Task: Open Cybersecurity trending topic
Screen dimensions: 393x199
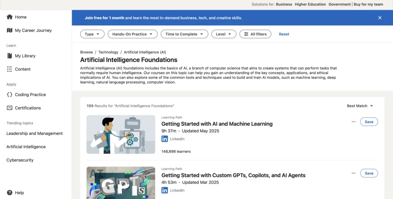Action: pyautogui.click(x=20, y=160)
